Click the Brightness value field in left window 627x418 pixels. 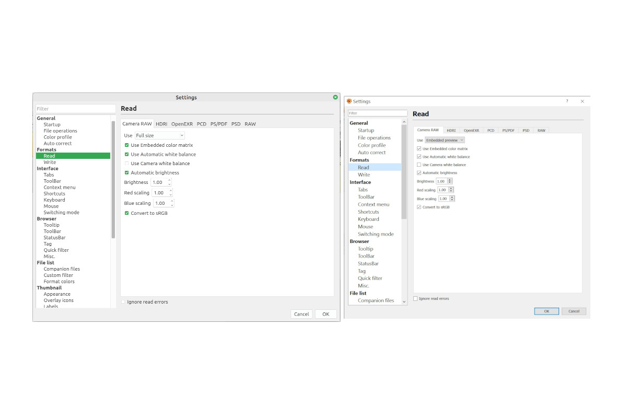click(159, 182)
